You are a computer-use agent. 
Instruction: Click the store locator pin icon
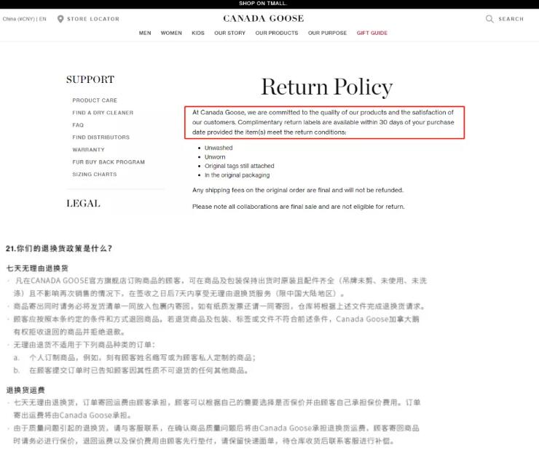(x=60, y=19)
